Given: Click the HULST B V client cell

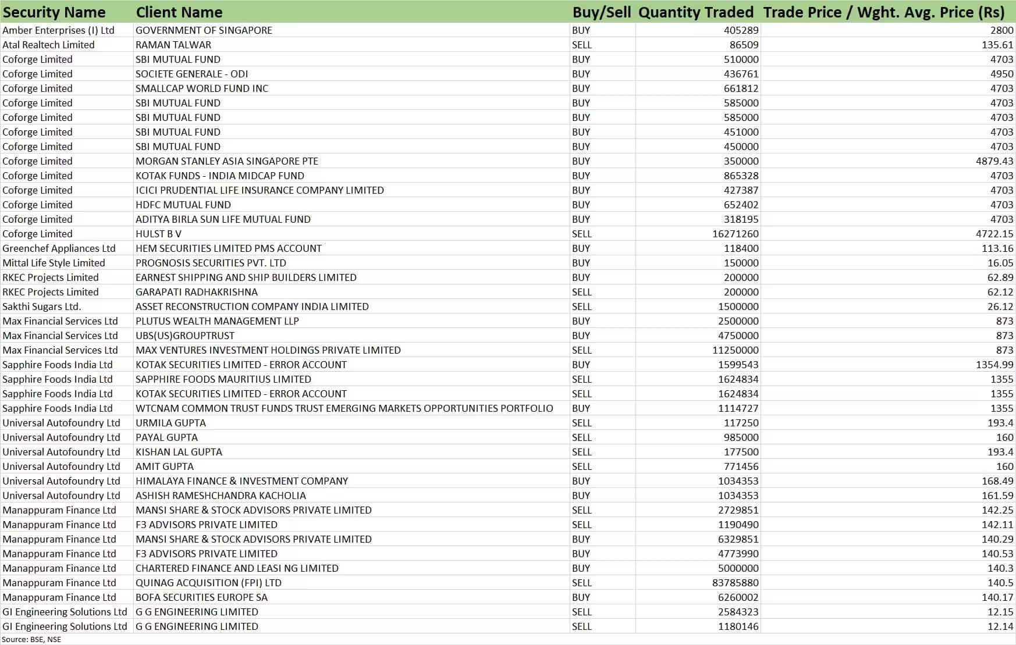Looking at the screenshot, I should pos(158,234).
